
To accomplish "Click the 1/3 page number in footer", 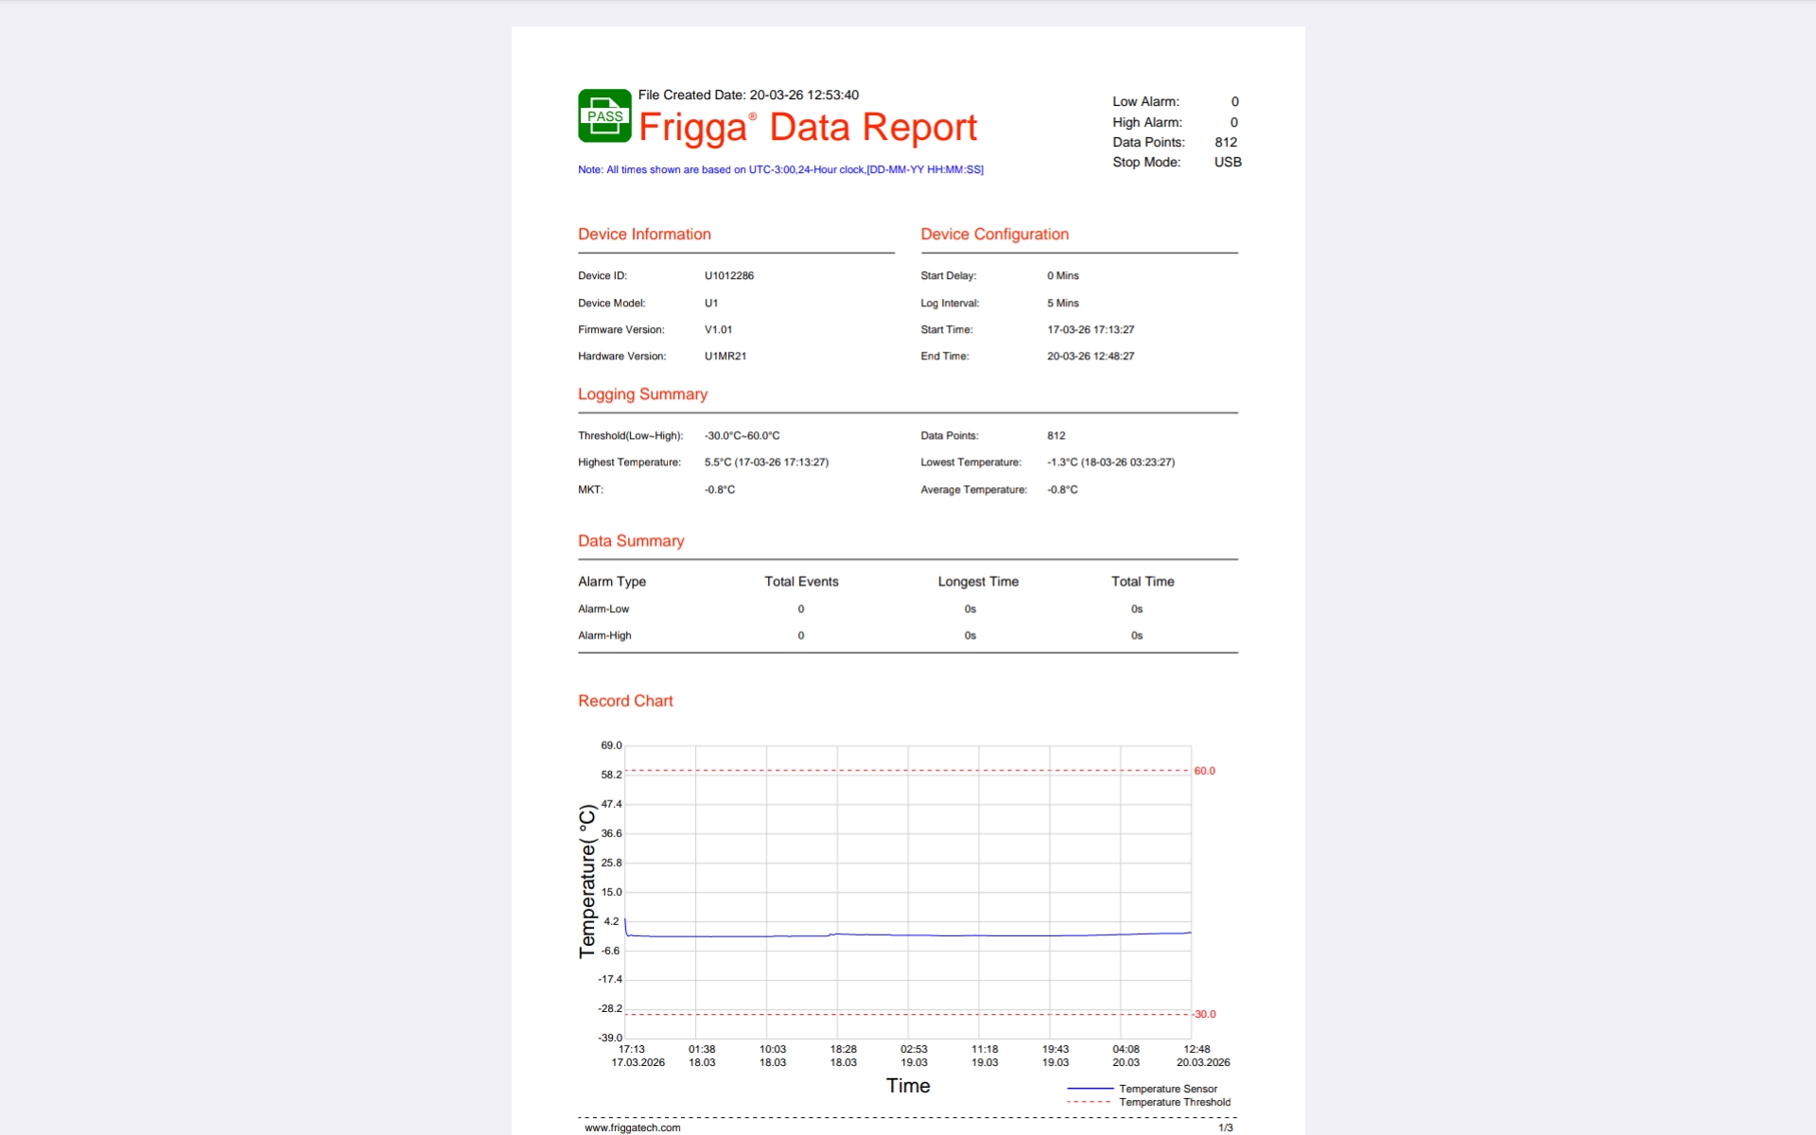I will click(1225, 1127).
